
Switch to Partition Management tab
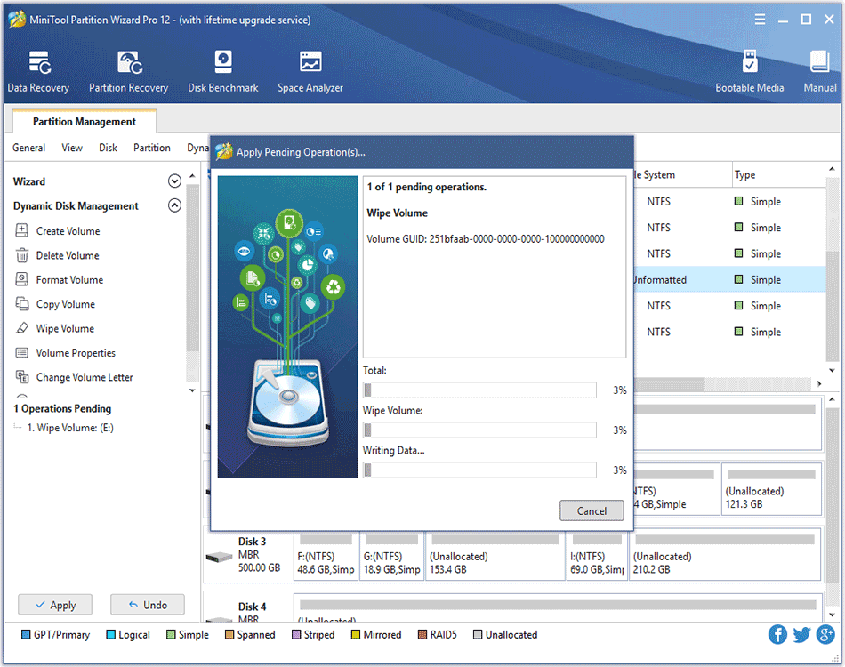pyautogui.click(x=84, y=121)
